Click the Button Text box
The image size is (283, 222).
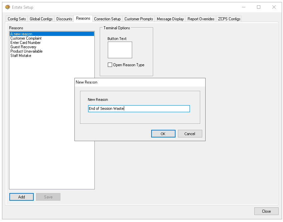120,50
